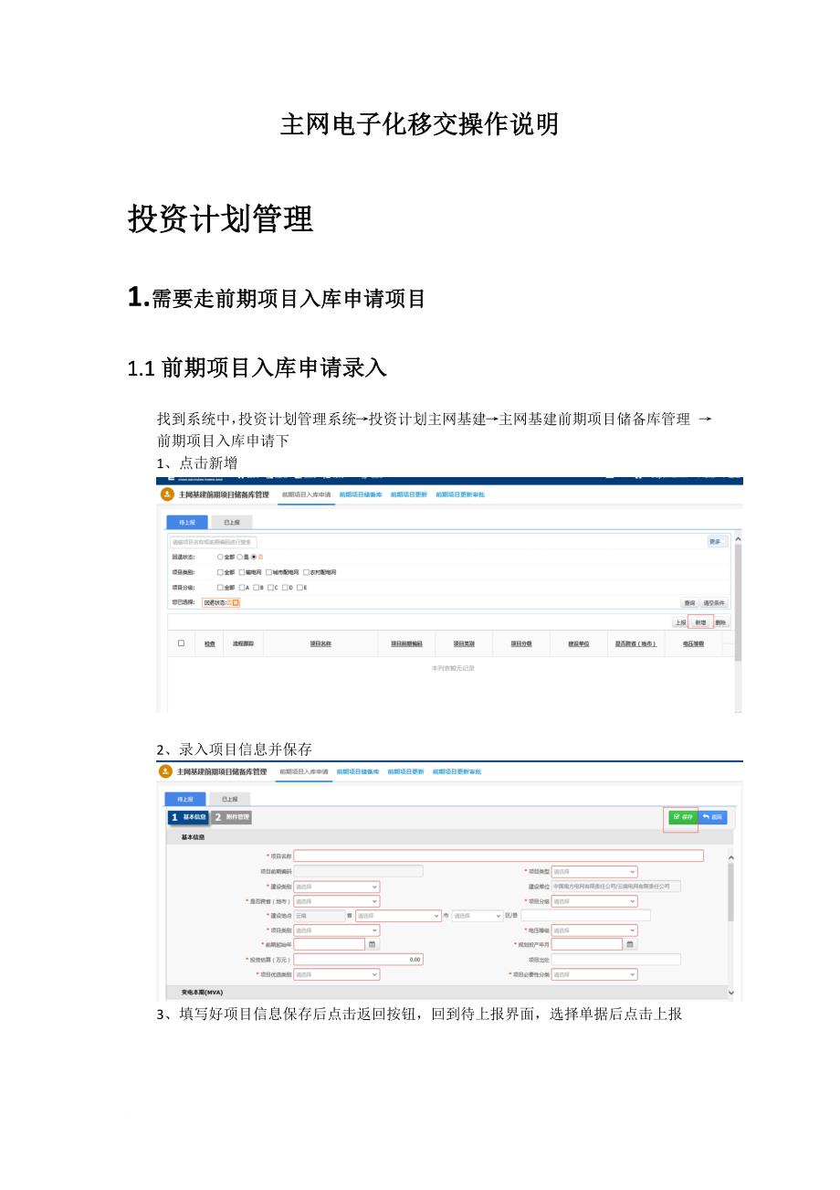Select the 全部 radio under 回退状态
Viewport: 840px width, 1190px height.
point(219,558)
